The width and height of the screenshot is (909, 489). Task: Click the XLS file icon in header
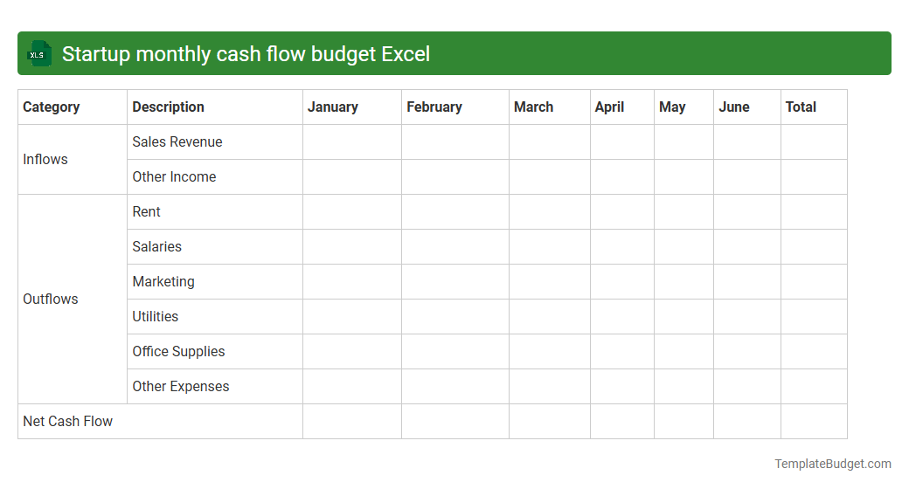click(38, 54)
